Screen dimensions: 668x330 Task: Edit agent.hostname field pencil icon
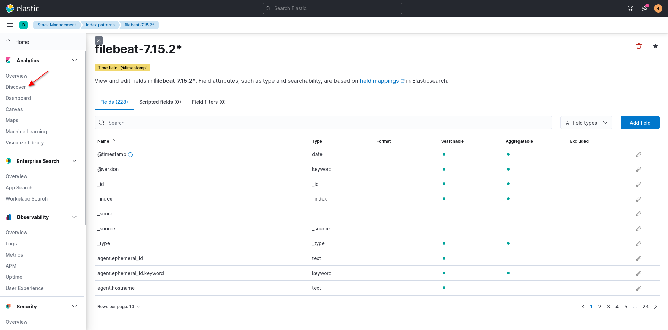point(639,288)
